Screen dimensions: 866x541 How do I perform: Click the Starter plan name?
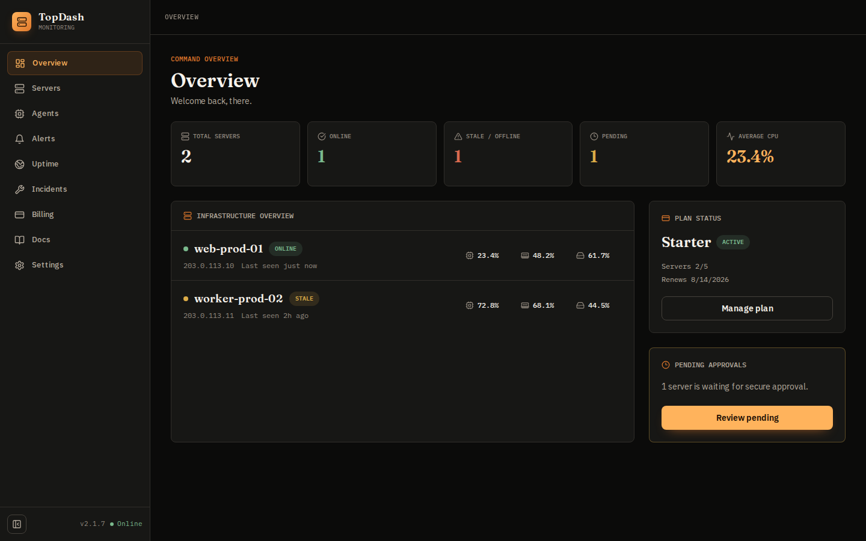[x=686, y=242]
